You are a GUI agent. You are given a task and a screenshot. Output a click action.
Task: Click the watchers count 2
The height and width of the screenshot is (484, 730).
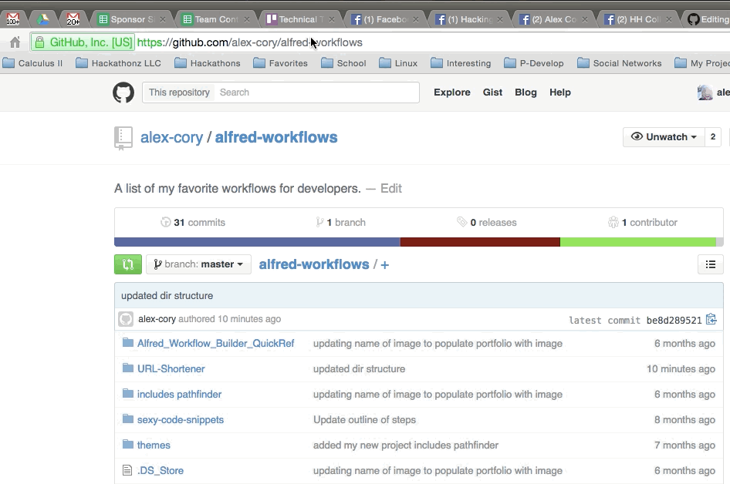tap(713, 136)
